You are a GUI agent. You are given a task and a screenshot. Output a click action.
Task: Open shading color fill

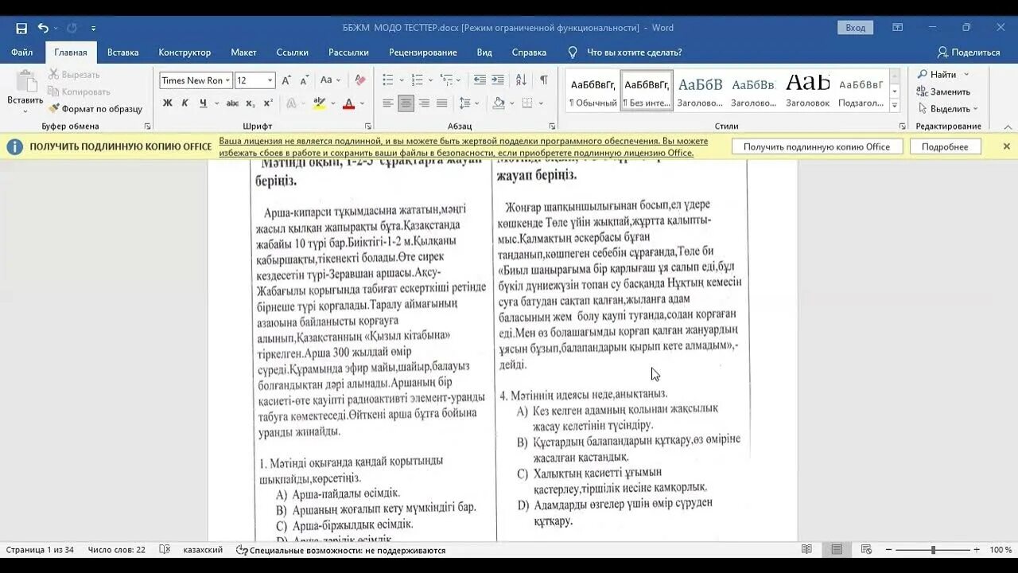499,103
